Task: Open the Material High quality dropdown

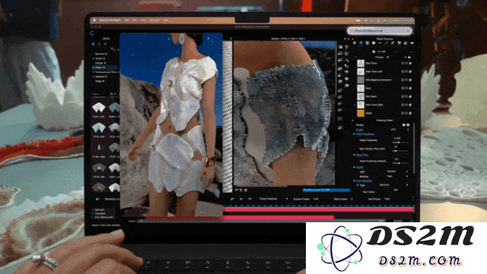Action: tap(397, 176)
